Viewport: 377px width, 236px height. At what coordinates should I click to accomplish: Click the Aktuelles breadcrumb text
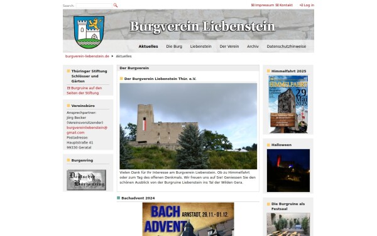[x=124, y=56]
